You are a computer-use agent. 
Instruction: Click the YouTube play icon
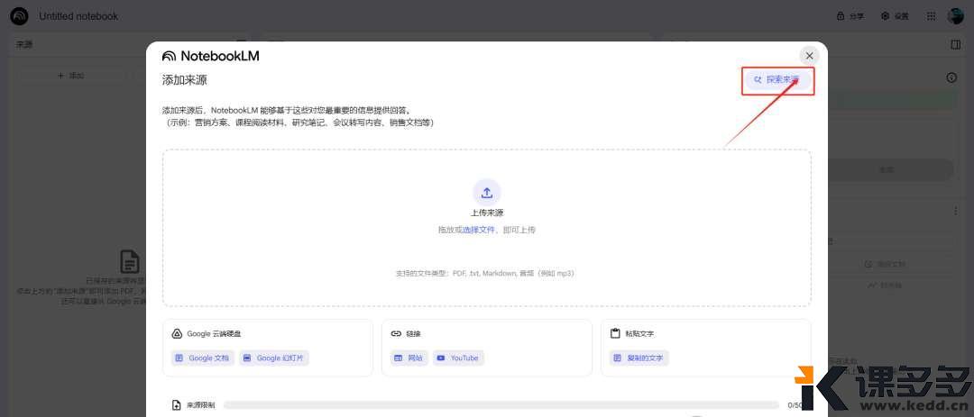point(441,358)
